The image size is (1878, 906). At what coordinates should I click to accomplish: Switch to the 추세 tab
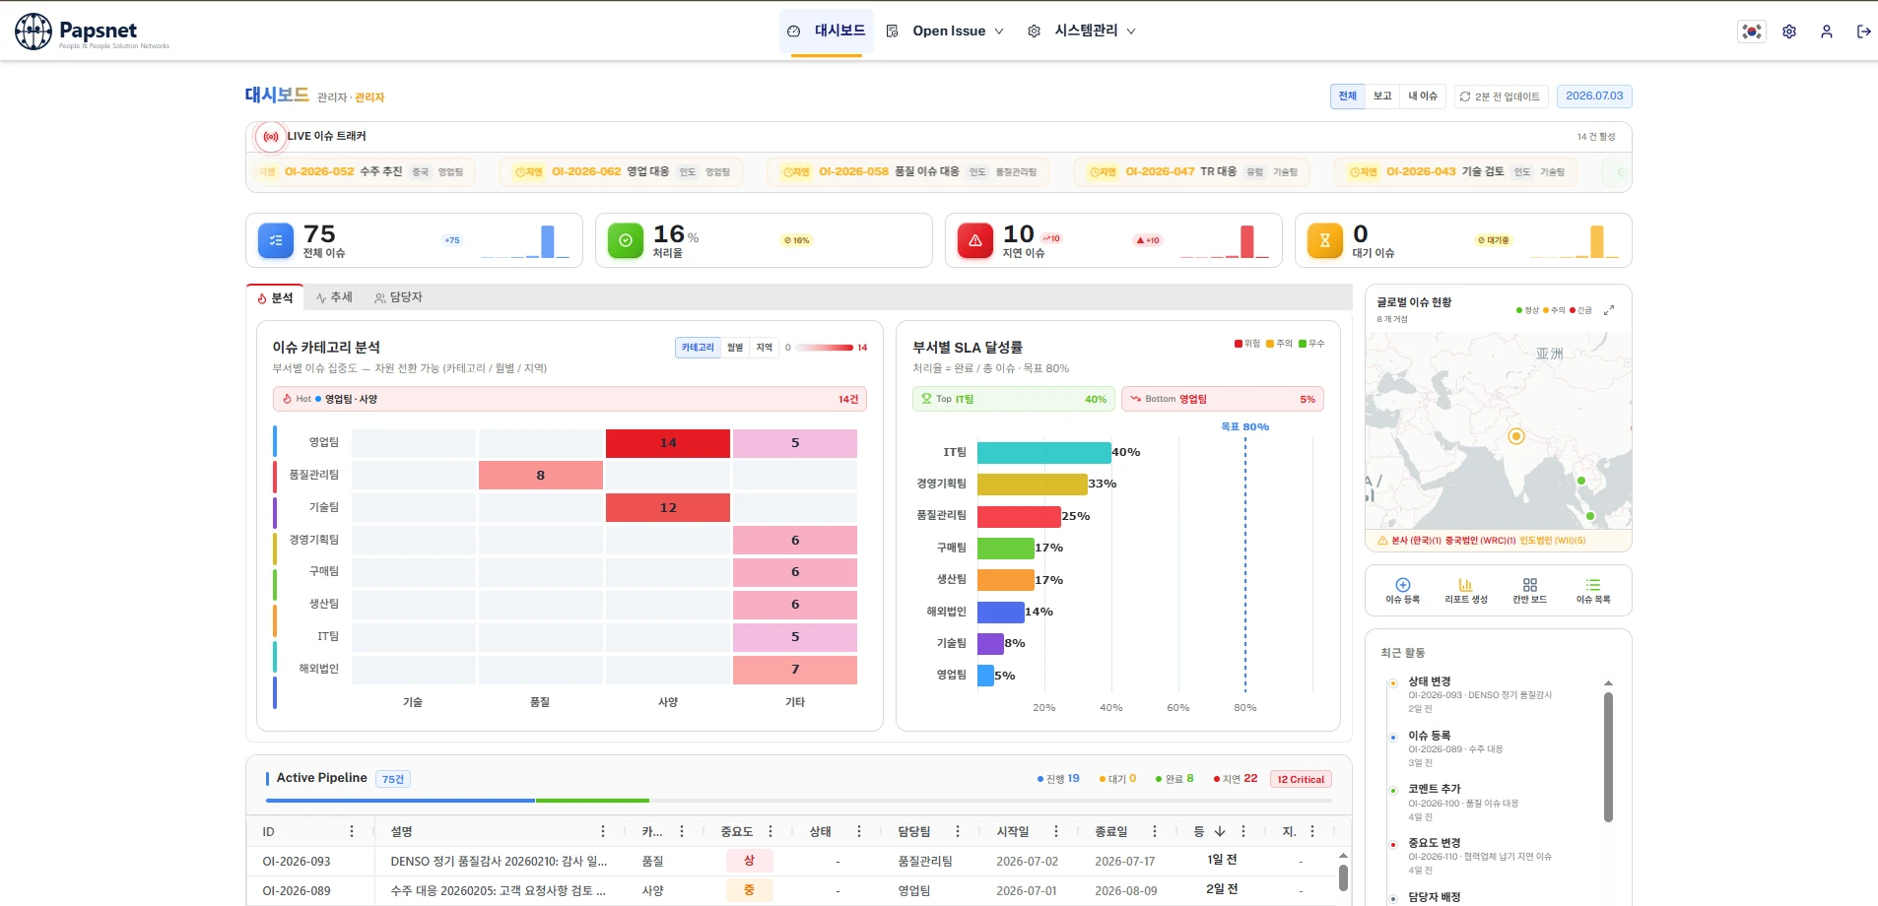pyautogui.click(x=334, y=297)
